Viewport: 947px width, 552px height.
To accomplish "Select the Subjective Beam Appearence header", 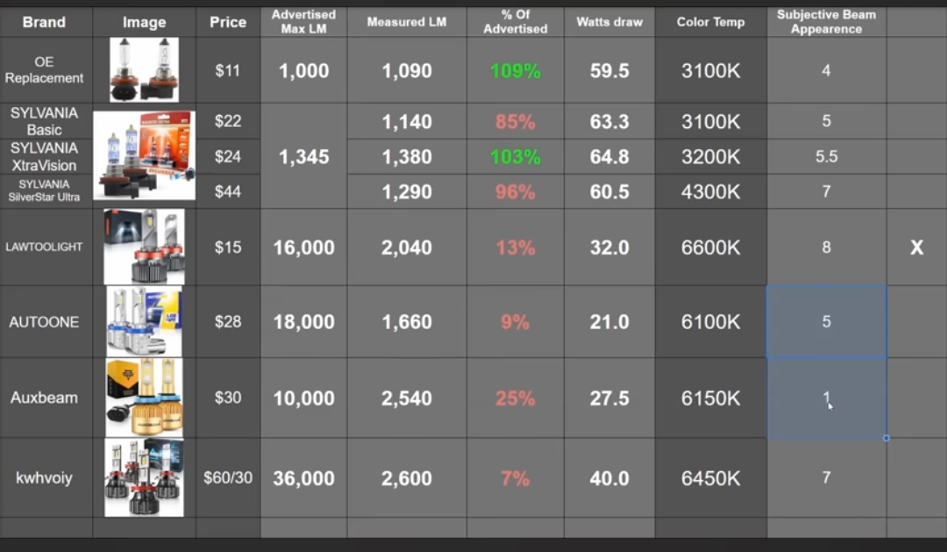I will (826, 22).
